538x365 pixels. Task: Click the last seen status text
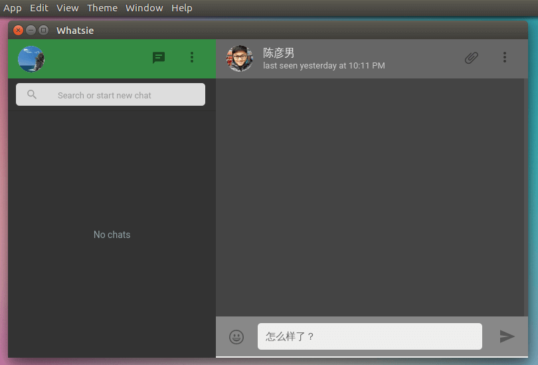click(323, 66)
